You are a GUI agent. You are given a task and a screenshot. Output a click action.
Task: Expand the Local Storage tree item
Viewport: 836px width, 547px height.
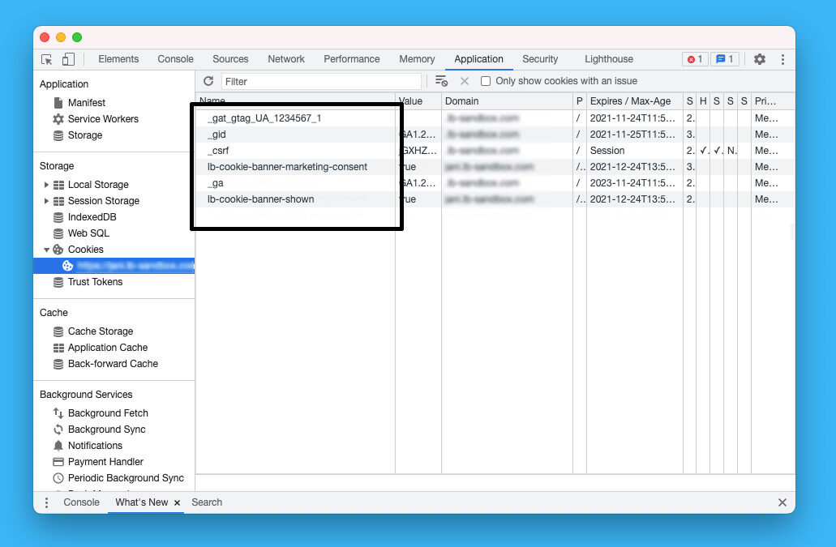46,185
